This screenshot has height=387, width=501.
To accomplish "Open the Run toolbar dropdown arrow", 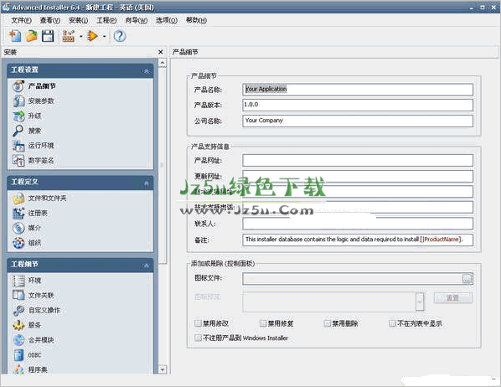I will 105,36.
